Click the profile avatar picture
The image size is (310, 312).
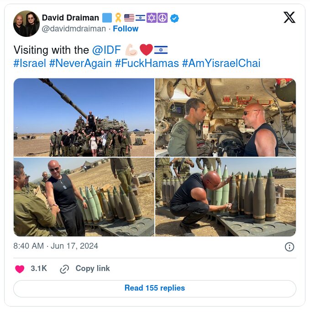click(26, 24)
